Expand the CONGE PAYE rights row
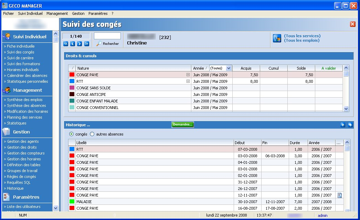 [188, 75]
